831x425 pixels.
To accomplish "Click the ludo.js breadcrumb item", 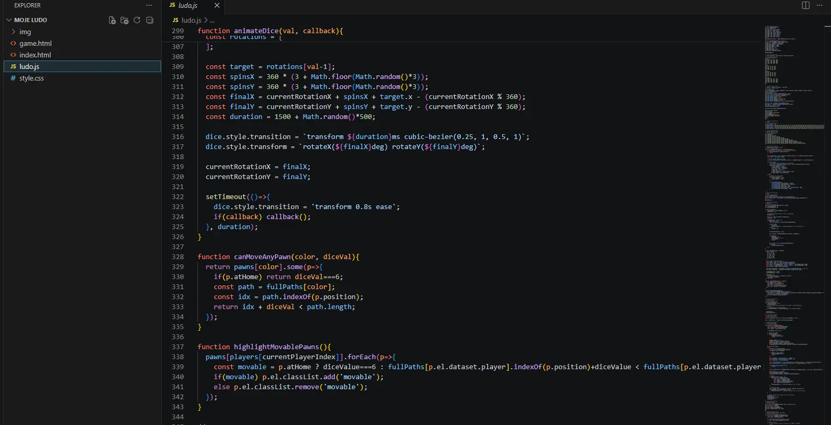I will (191, 20).
